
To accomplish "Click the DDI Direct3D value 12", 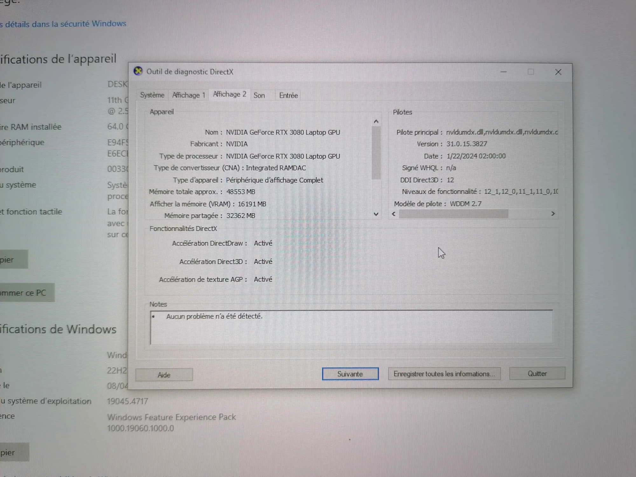I will [450, 180].
